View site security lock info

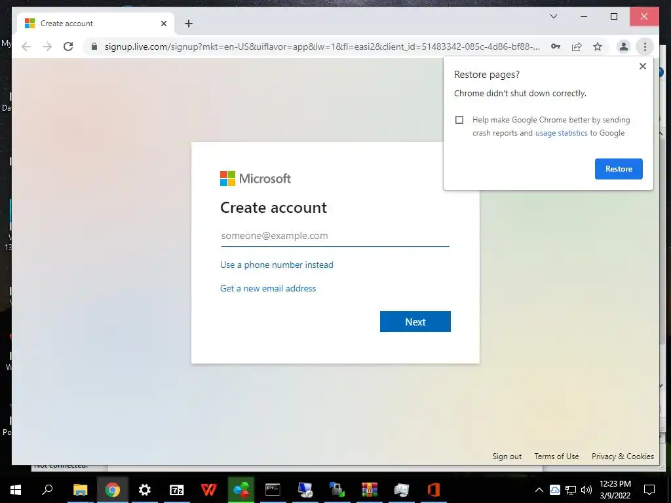point(94,47)
